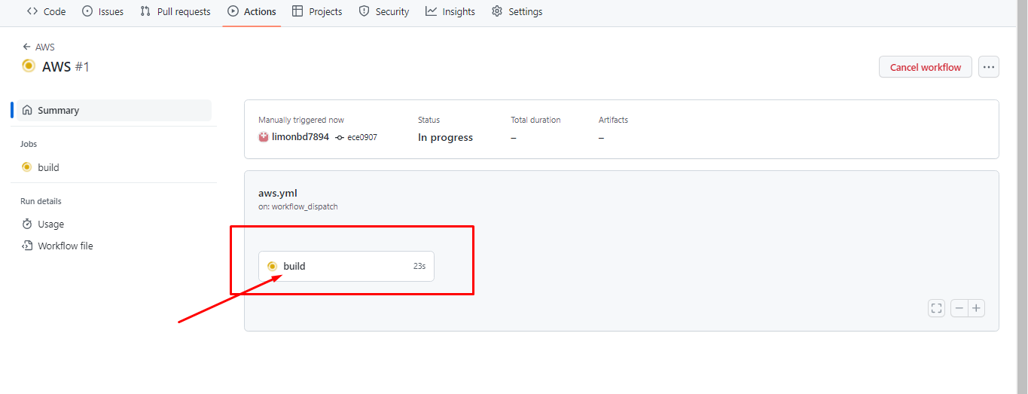Image resolution: width=1028 pixels, height=394 pixels.
Task: Click the in-progress status icon beside AWS #1
Action: [x=29, y=66]
